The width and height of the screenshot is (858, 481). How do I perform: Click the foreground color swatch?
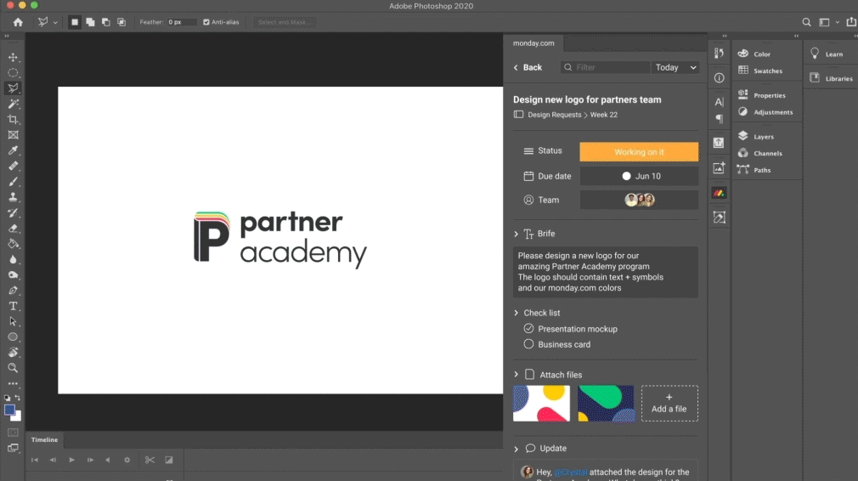(x=9, y=410)
